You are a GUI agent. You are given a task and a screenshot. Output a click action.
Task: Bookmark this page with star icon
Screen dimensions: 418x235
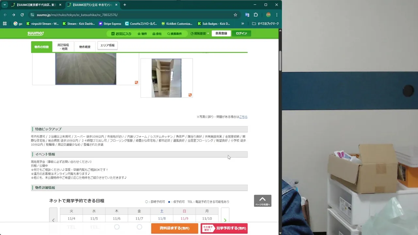235,15
